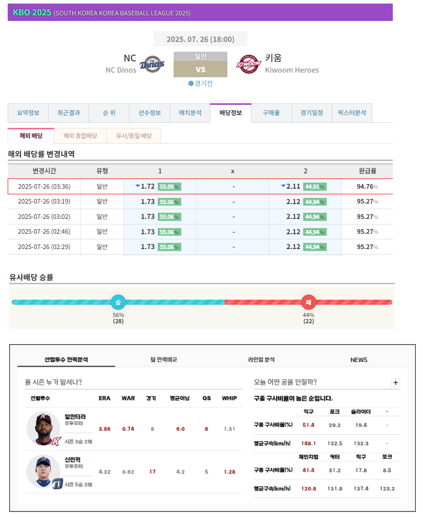Click the 51.4 fastball usage value
Screen dimensions: 423x517
pos(308,425)
